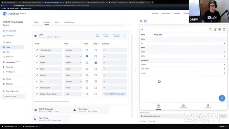Image resolution: width=229 pixels, height=129 pixels.
Task: Edit the Region column pencil icon
Action: 37,75
